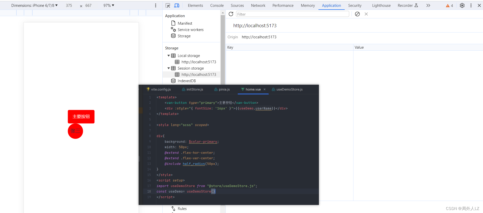Image resolution: width=483 pixels, height=213 pixels.
Task: Switch to the Console tab
Action: click(217, 6)
